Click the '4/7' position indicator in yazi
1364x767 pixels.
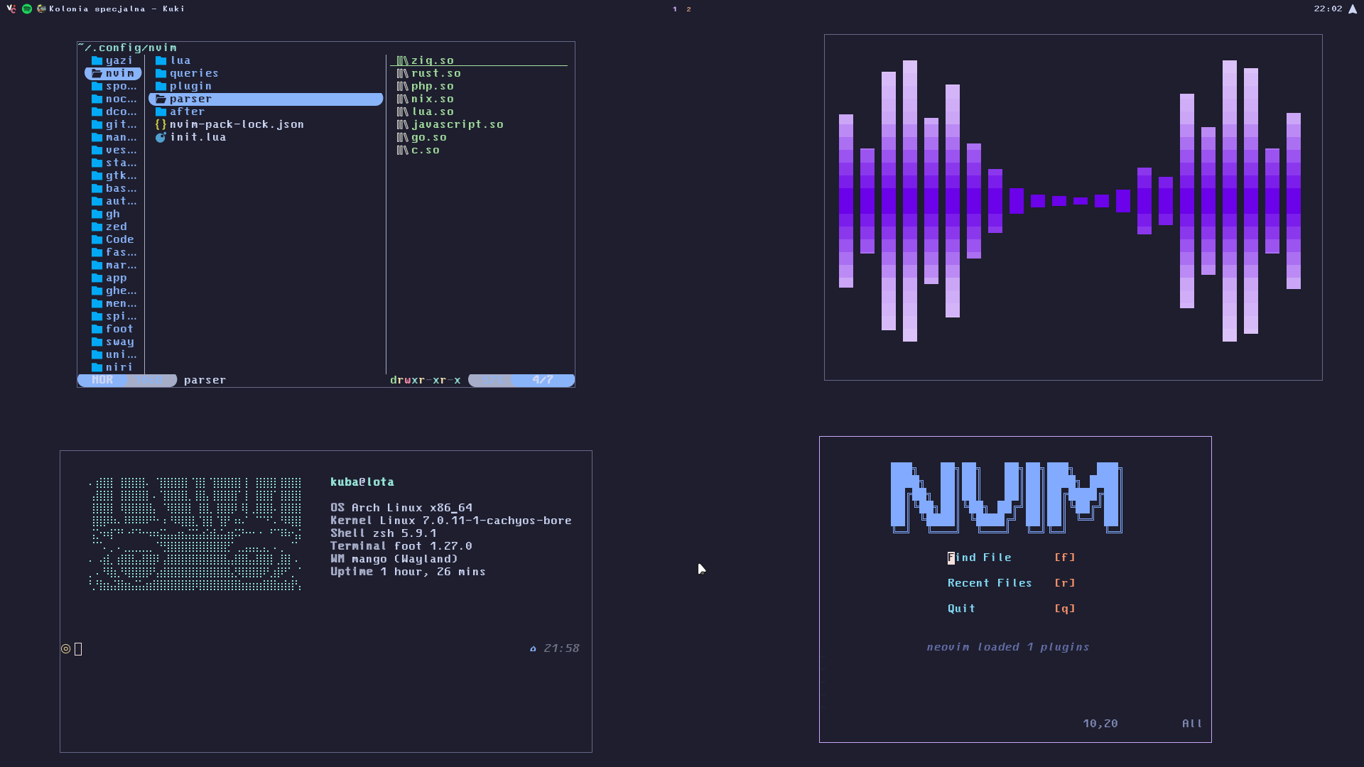[543, 380]
